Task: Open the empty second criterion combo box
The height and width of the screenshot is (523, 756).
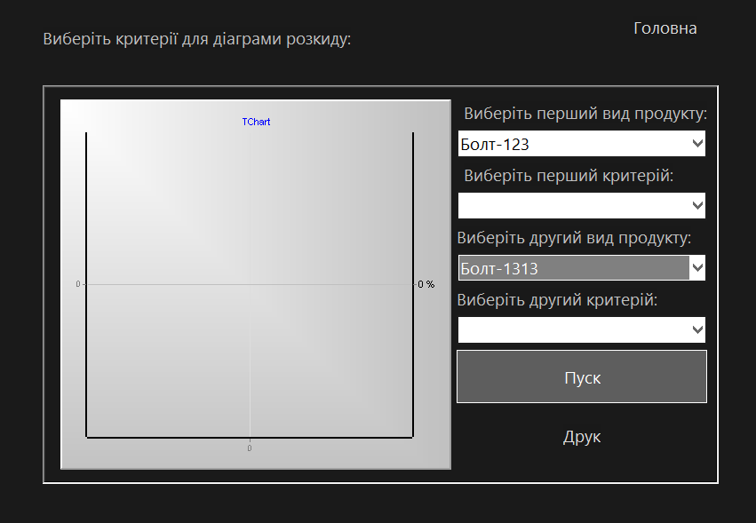Action: tap(582, 330)
